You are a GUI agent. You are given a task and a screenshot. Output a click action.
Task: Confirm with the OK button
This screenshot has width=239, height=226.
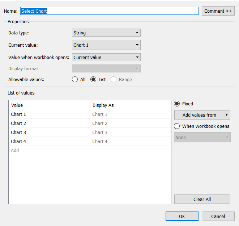182,216
